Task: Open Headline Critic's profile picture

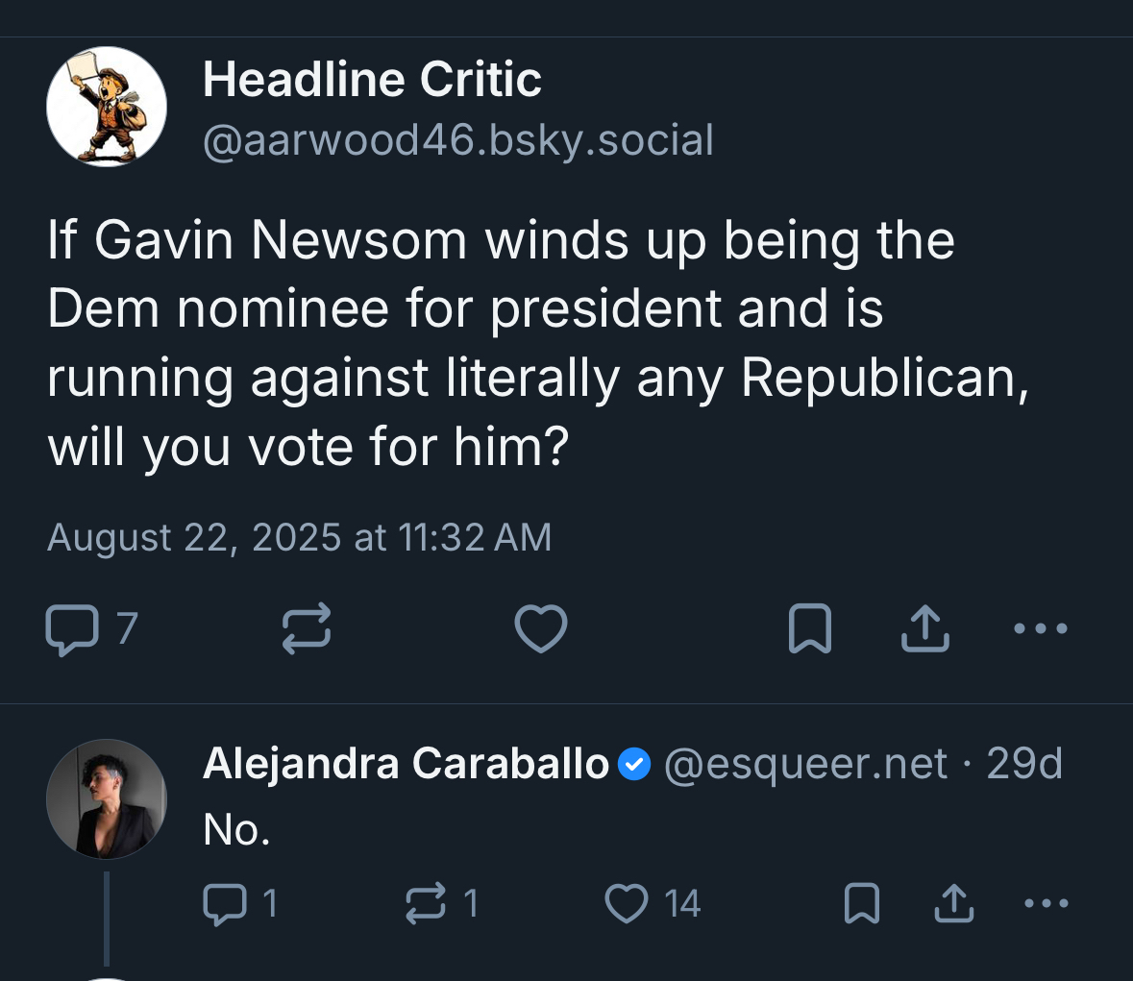Action: 107,107
